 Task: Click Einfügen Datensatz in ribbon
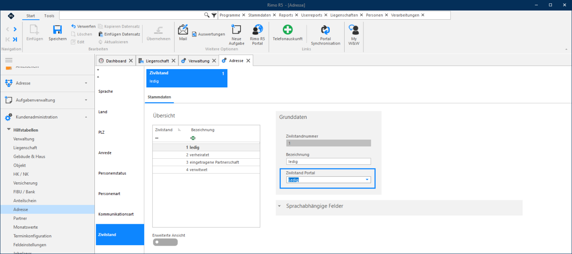click(x=119, y=34)
